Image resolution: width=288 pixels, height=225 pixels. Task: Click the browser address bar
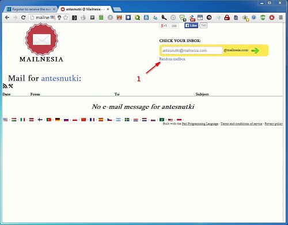(x=43, y=18)
